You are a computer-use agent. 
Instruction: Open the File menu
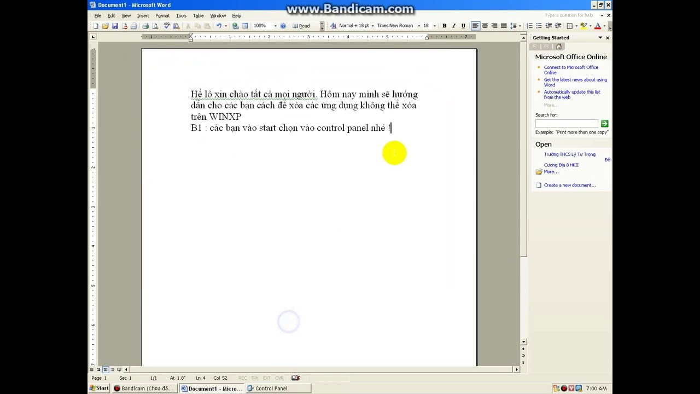tap(98, 16)
